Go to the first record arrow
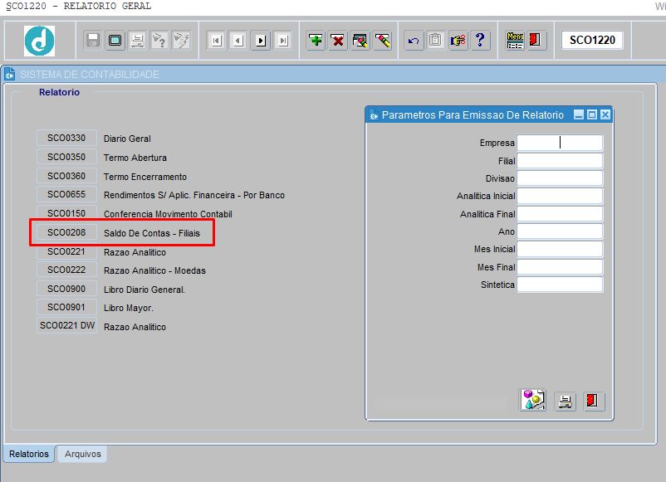 (x=217, y=41)
